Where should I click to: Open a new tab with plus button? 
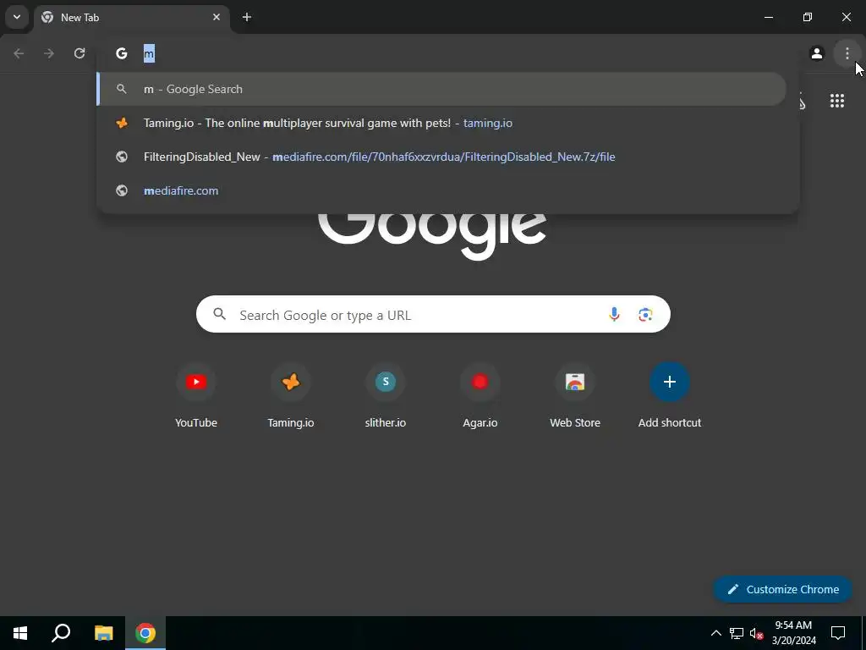[247, 17]
